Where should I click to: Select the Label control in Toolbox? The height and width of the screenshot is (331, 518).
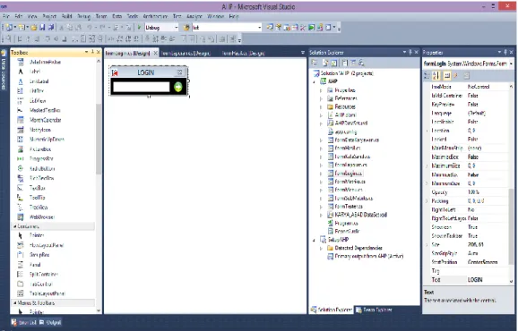pos(34,72)
